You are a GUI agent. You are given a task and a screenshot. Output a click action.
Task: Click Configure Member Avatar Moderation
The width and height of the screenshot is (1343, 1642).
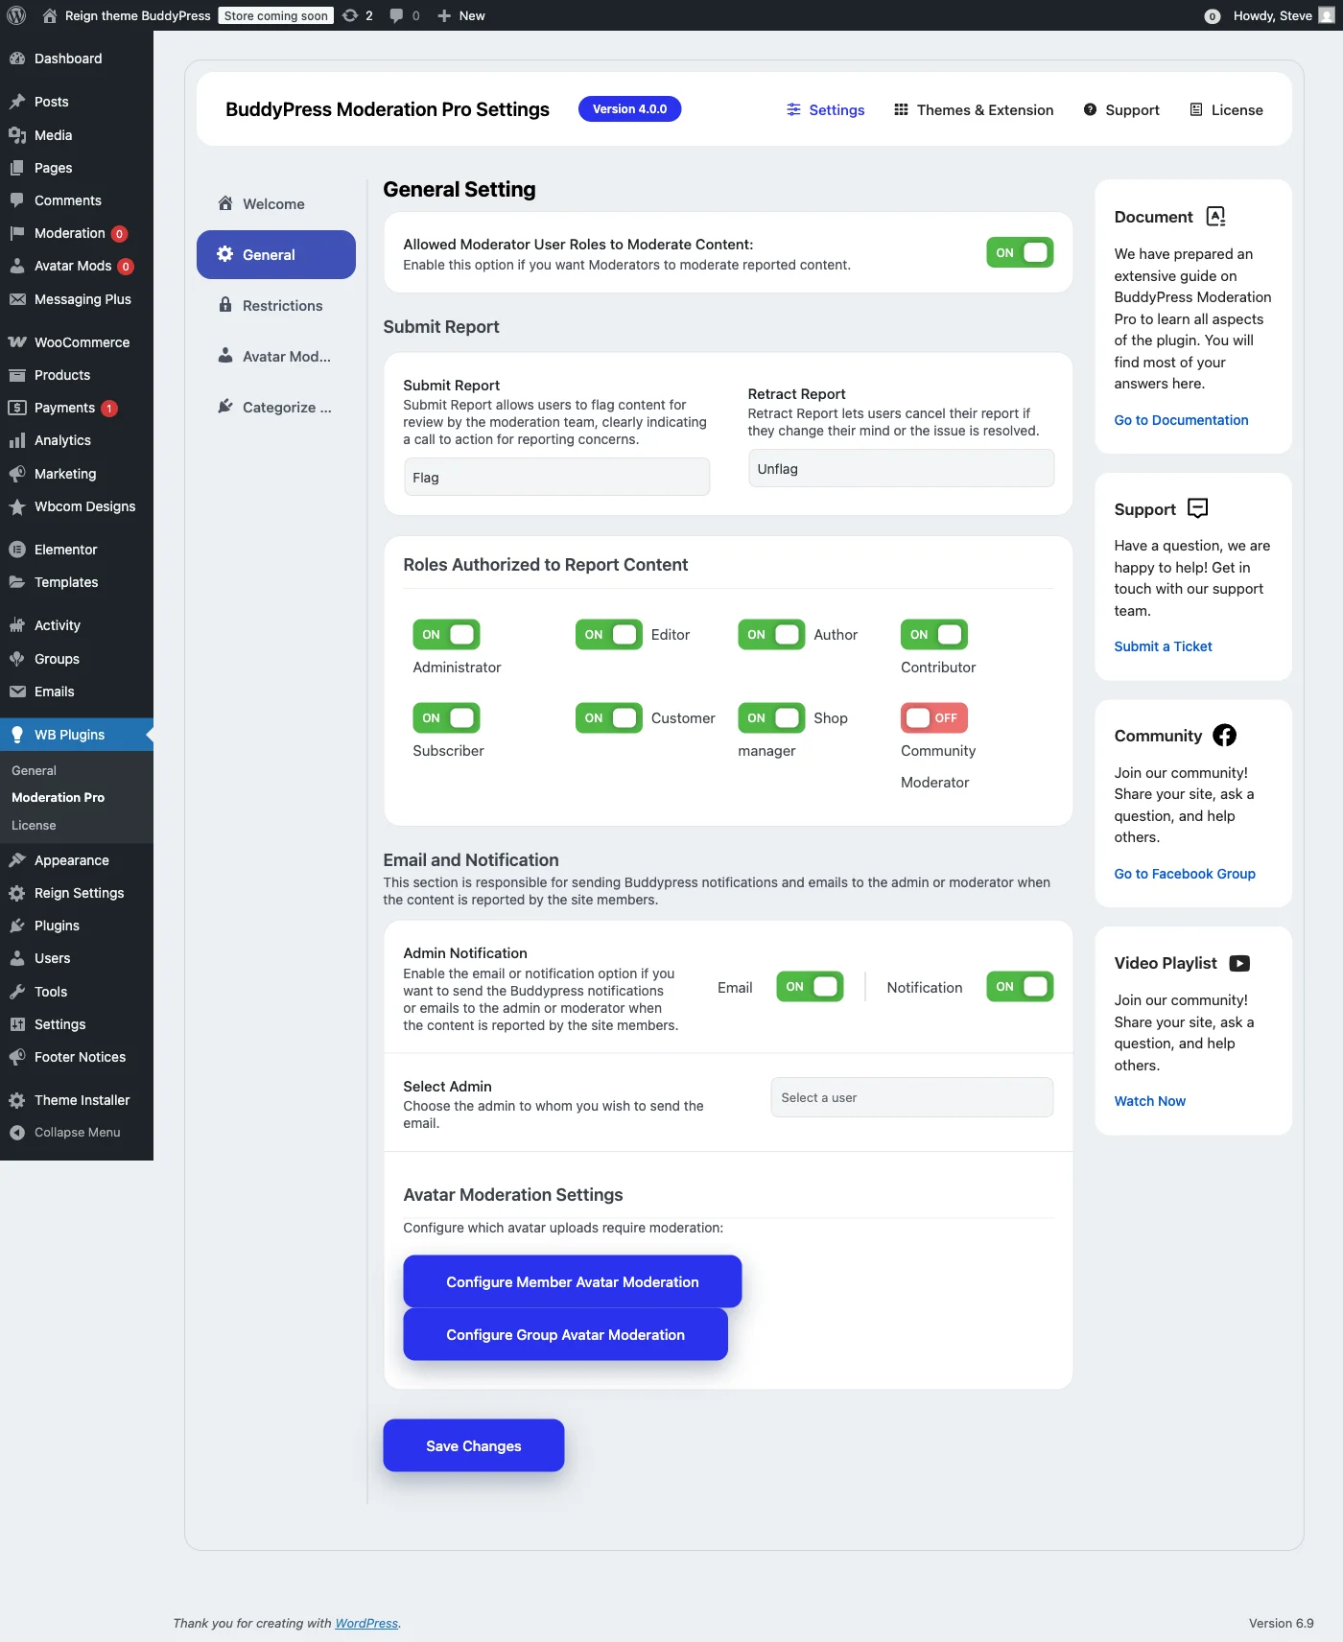[x=573, y=1281]
